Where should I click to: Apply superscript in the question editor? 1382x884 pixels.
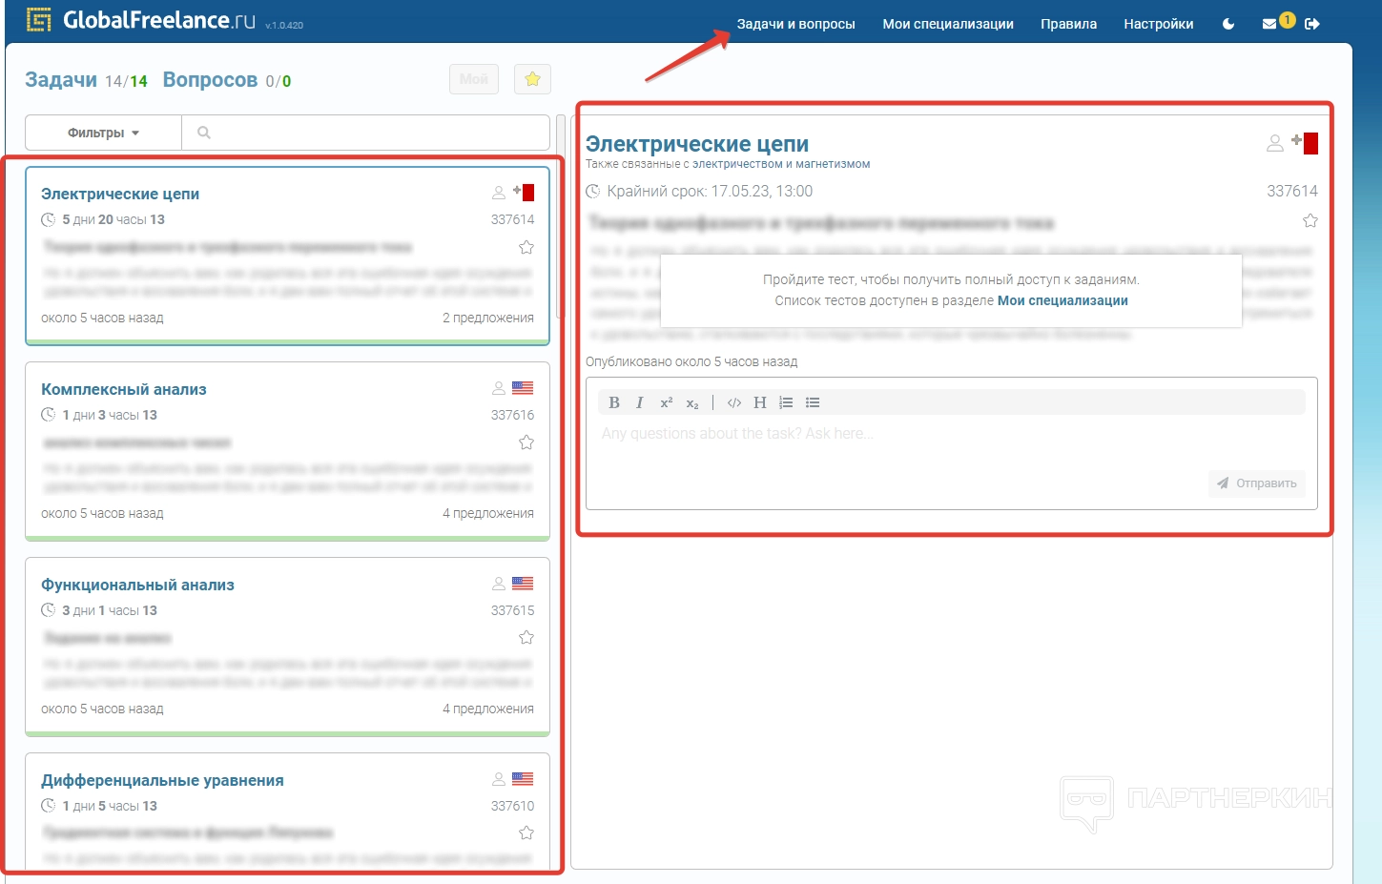point(667,402)
